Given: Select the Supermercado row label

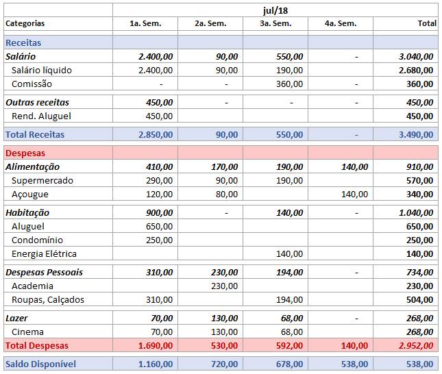Looking at the screenshot, I should (42, 180).
